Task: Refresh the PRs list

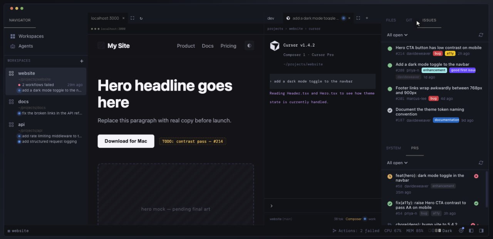Action: click(x=481, y=163)
